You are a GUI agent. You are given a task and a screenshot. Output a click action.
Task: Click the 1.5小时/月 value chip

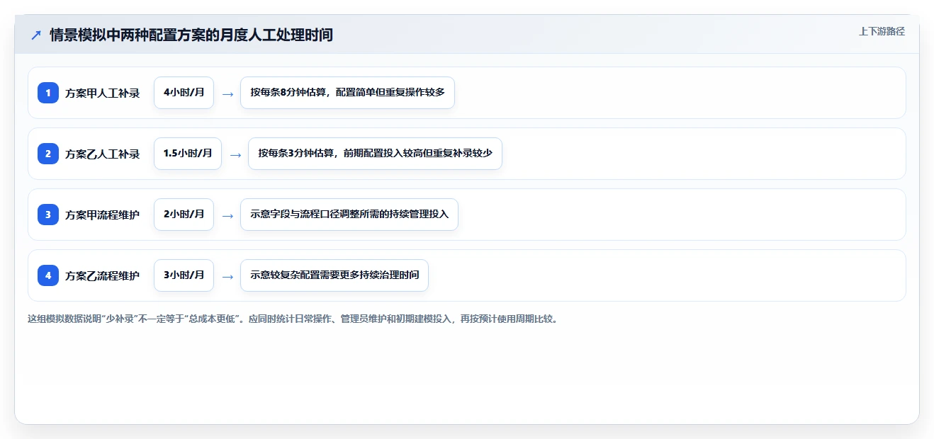[188, 154]
